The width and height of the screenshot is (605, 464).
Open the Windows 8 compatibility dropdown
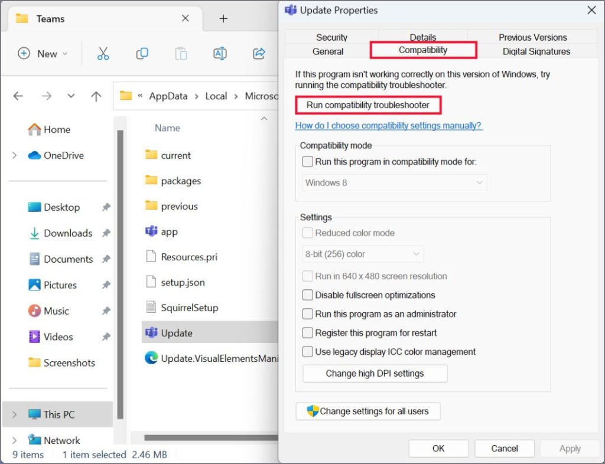394,182
